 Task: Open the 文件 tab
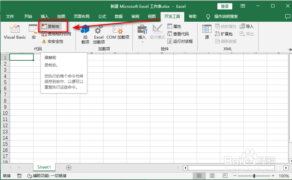click(10, 17)
